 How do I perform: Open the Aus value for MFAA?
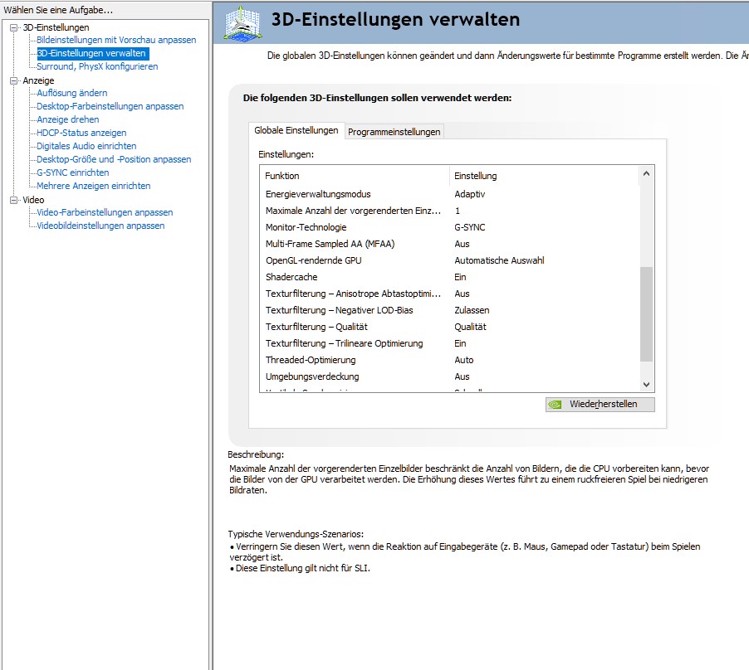click(x=462, y=244)
